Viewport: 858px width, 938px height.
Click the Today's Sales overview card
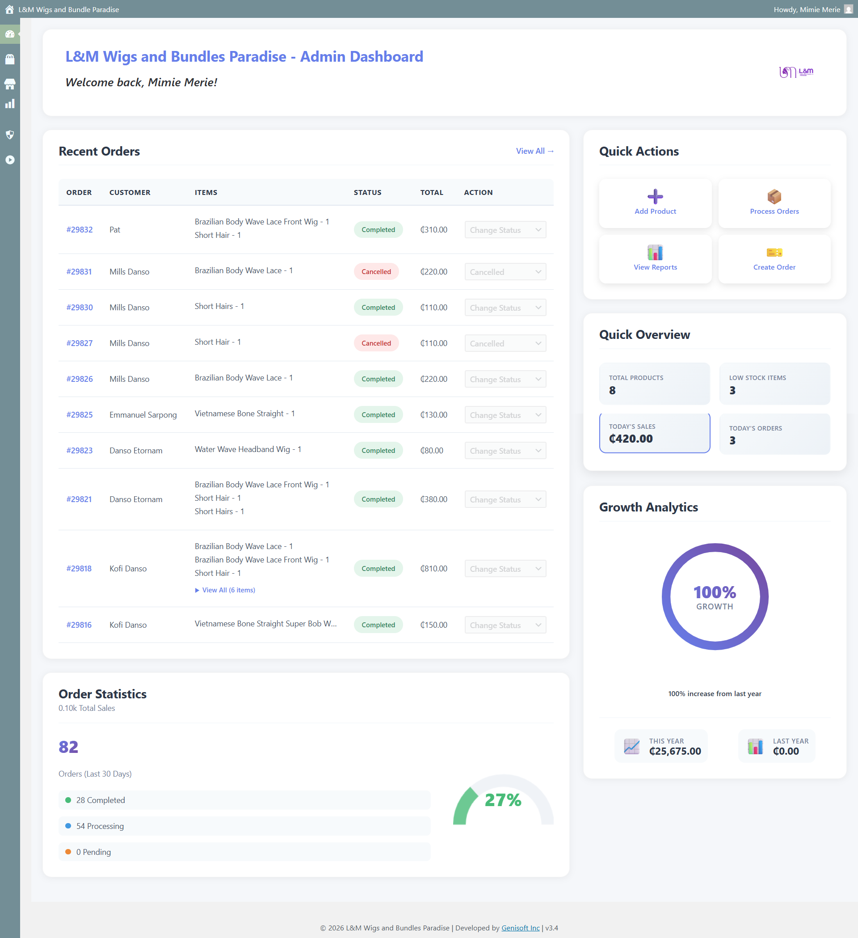(654, 433)
